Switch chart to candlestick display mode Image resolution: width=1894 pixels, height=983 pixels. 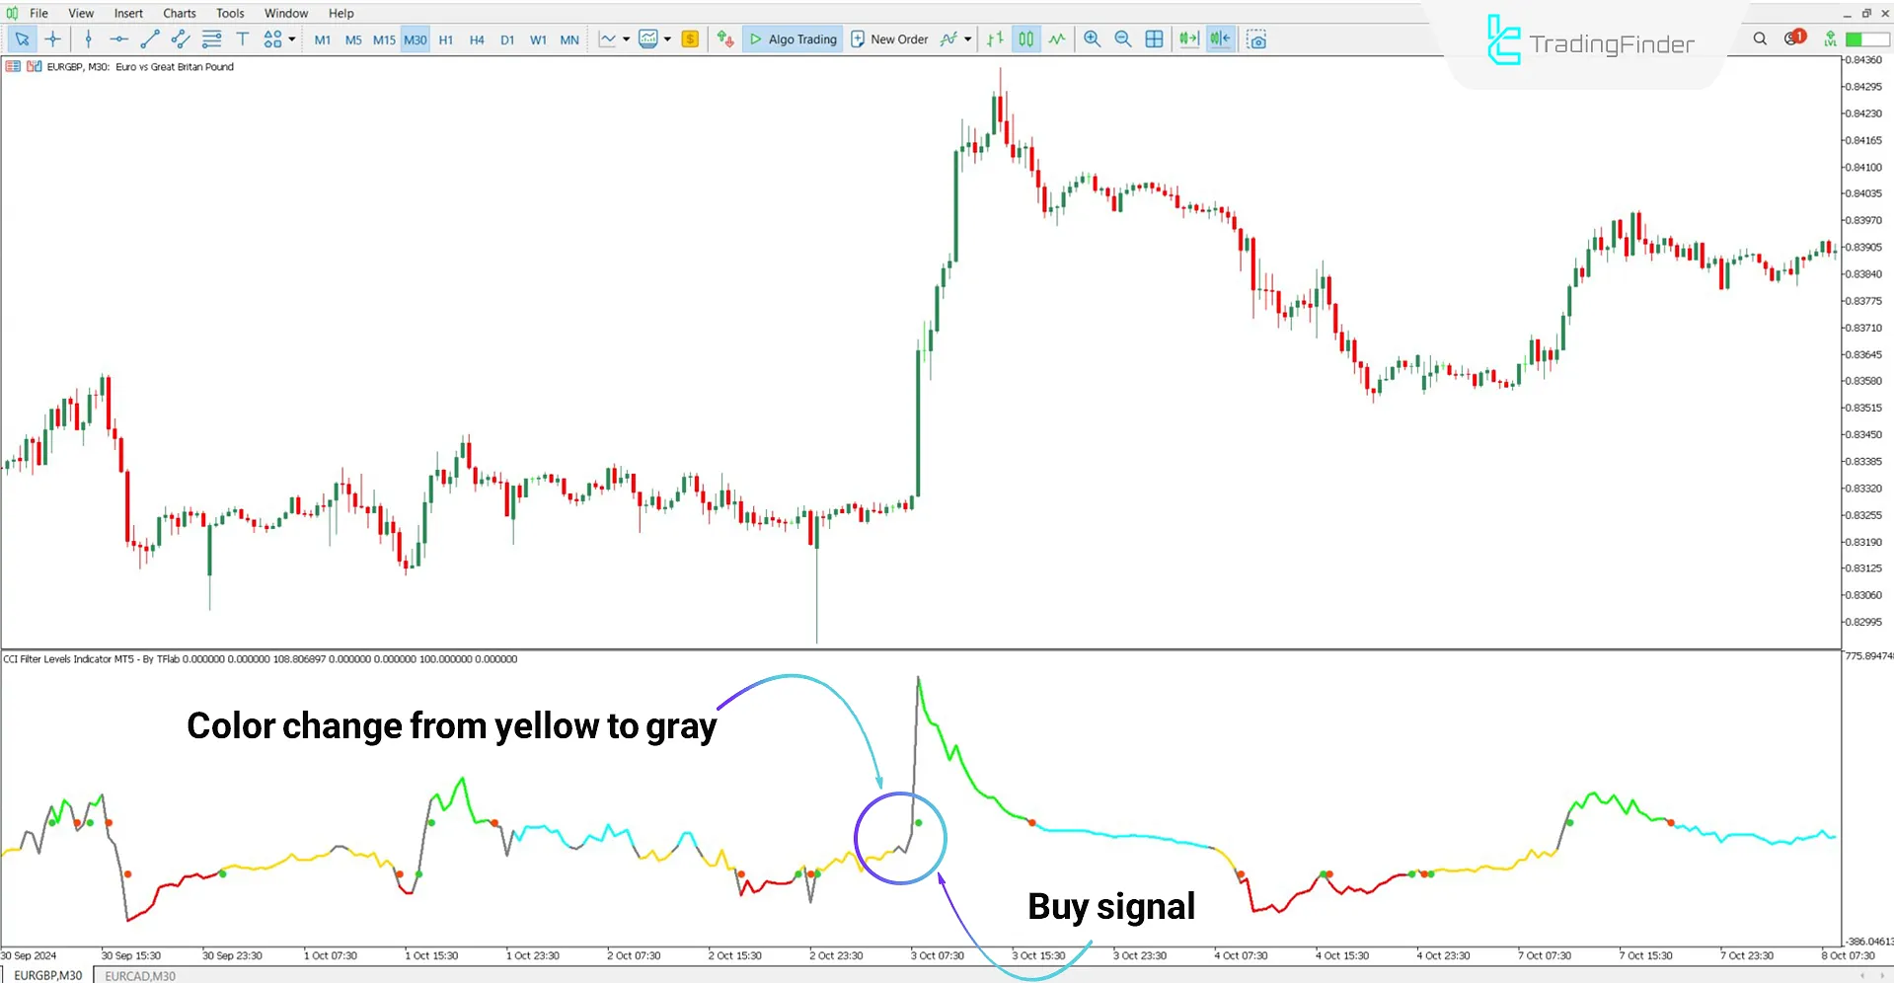pos(1026,38)
